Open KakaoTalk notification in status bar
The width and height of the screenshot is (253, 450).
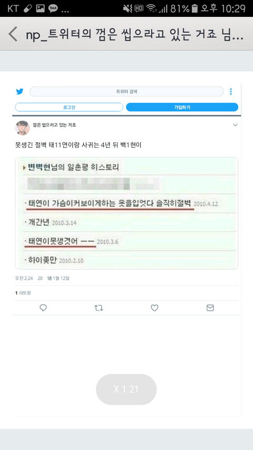53,8
